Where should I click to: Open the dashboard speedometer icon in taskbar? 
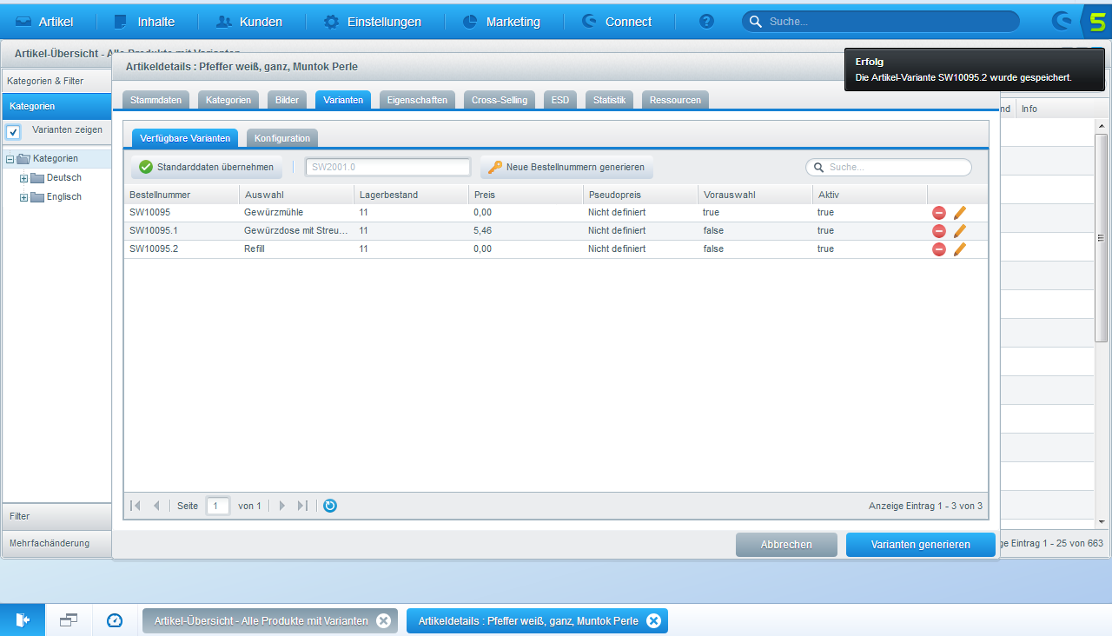(115, 620)
